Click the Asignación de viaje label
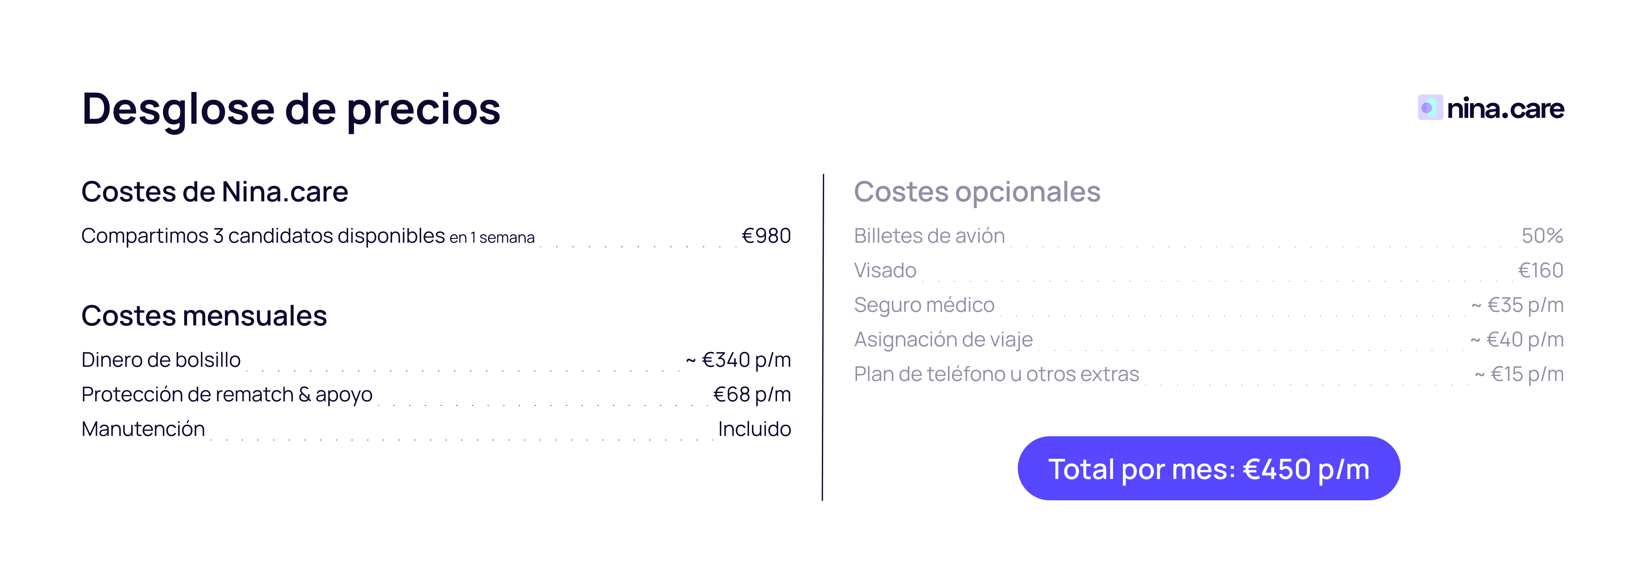1646x582 pixels. coord(943,339)
